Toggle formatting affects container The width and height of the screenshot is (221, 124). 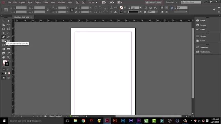pos(4,70)
